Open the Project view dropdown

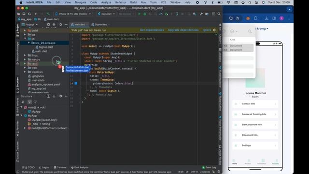[x=29, y=25]
